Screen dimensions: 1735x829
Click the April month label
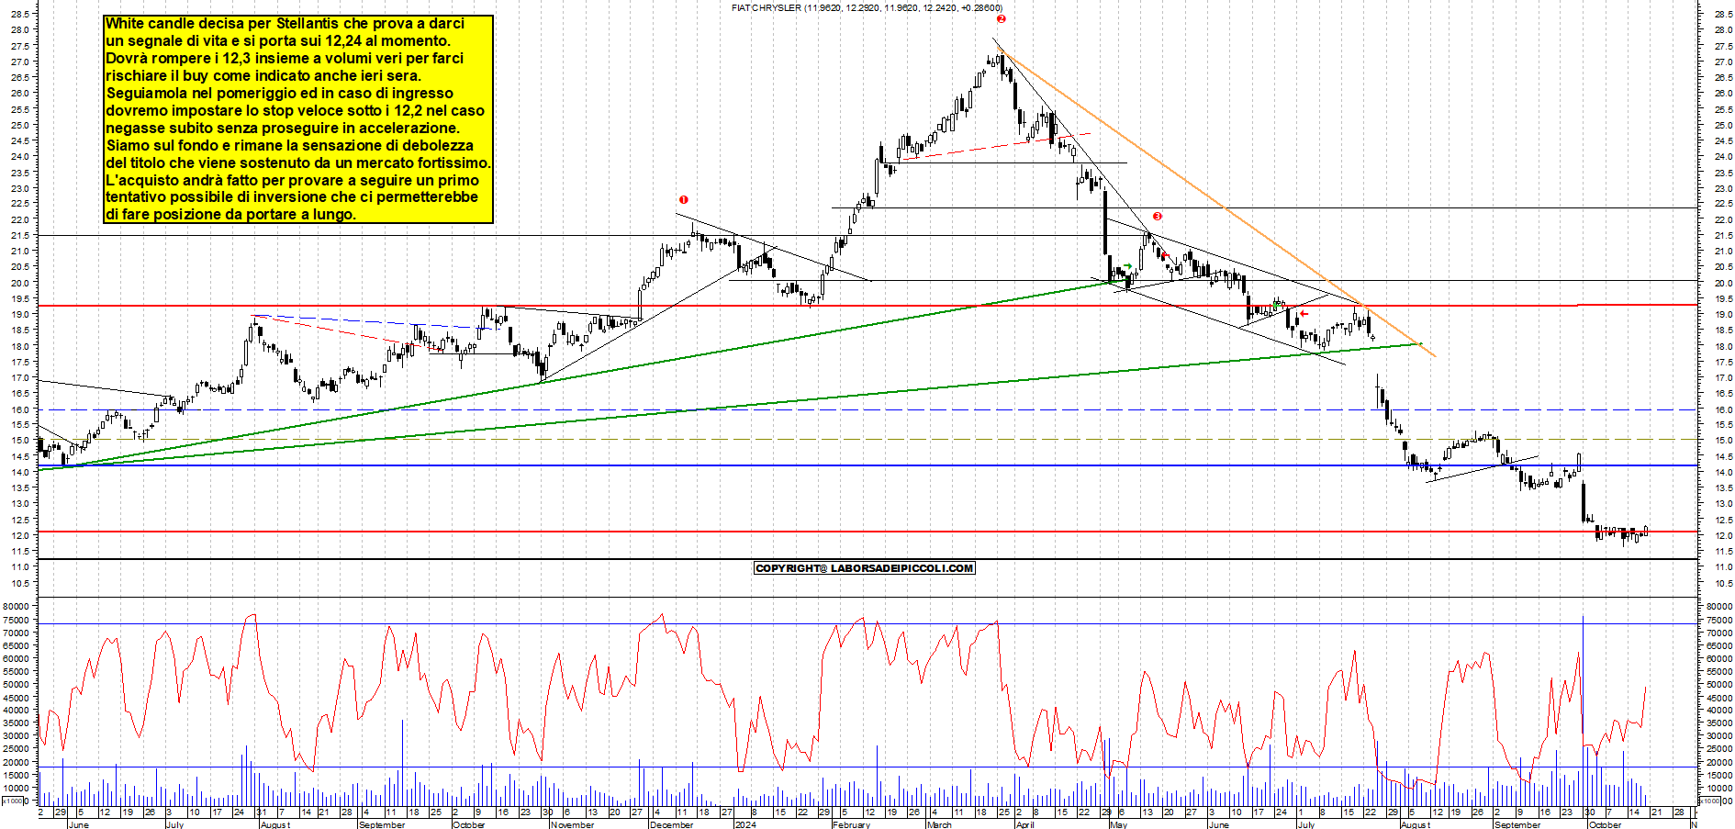tap(1024, 824)
